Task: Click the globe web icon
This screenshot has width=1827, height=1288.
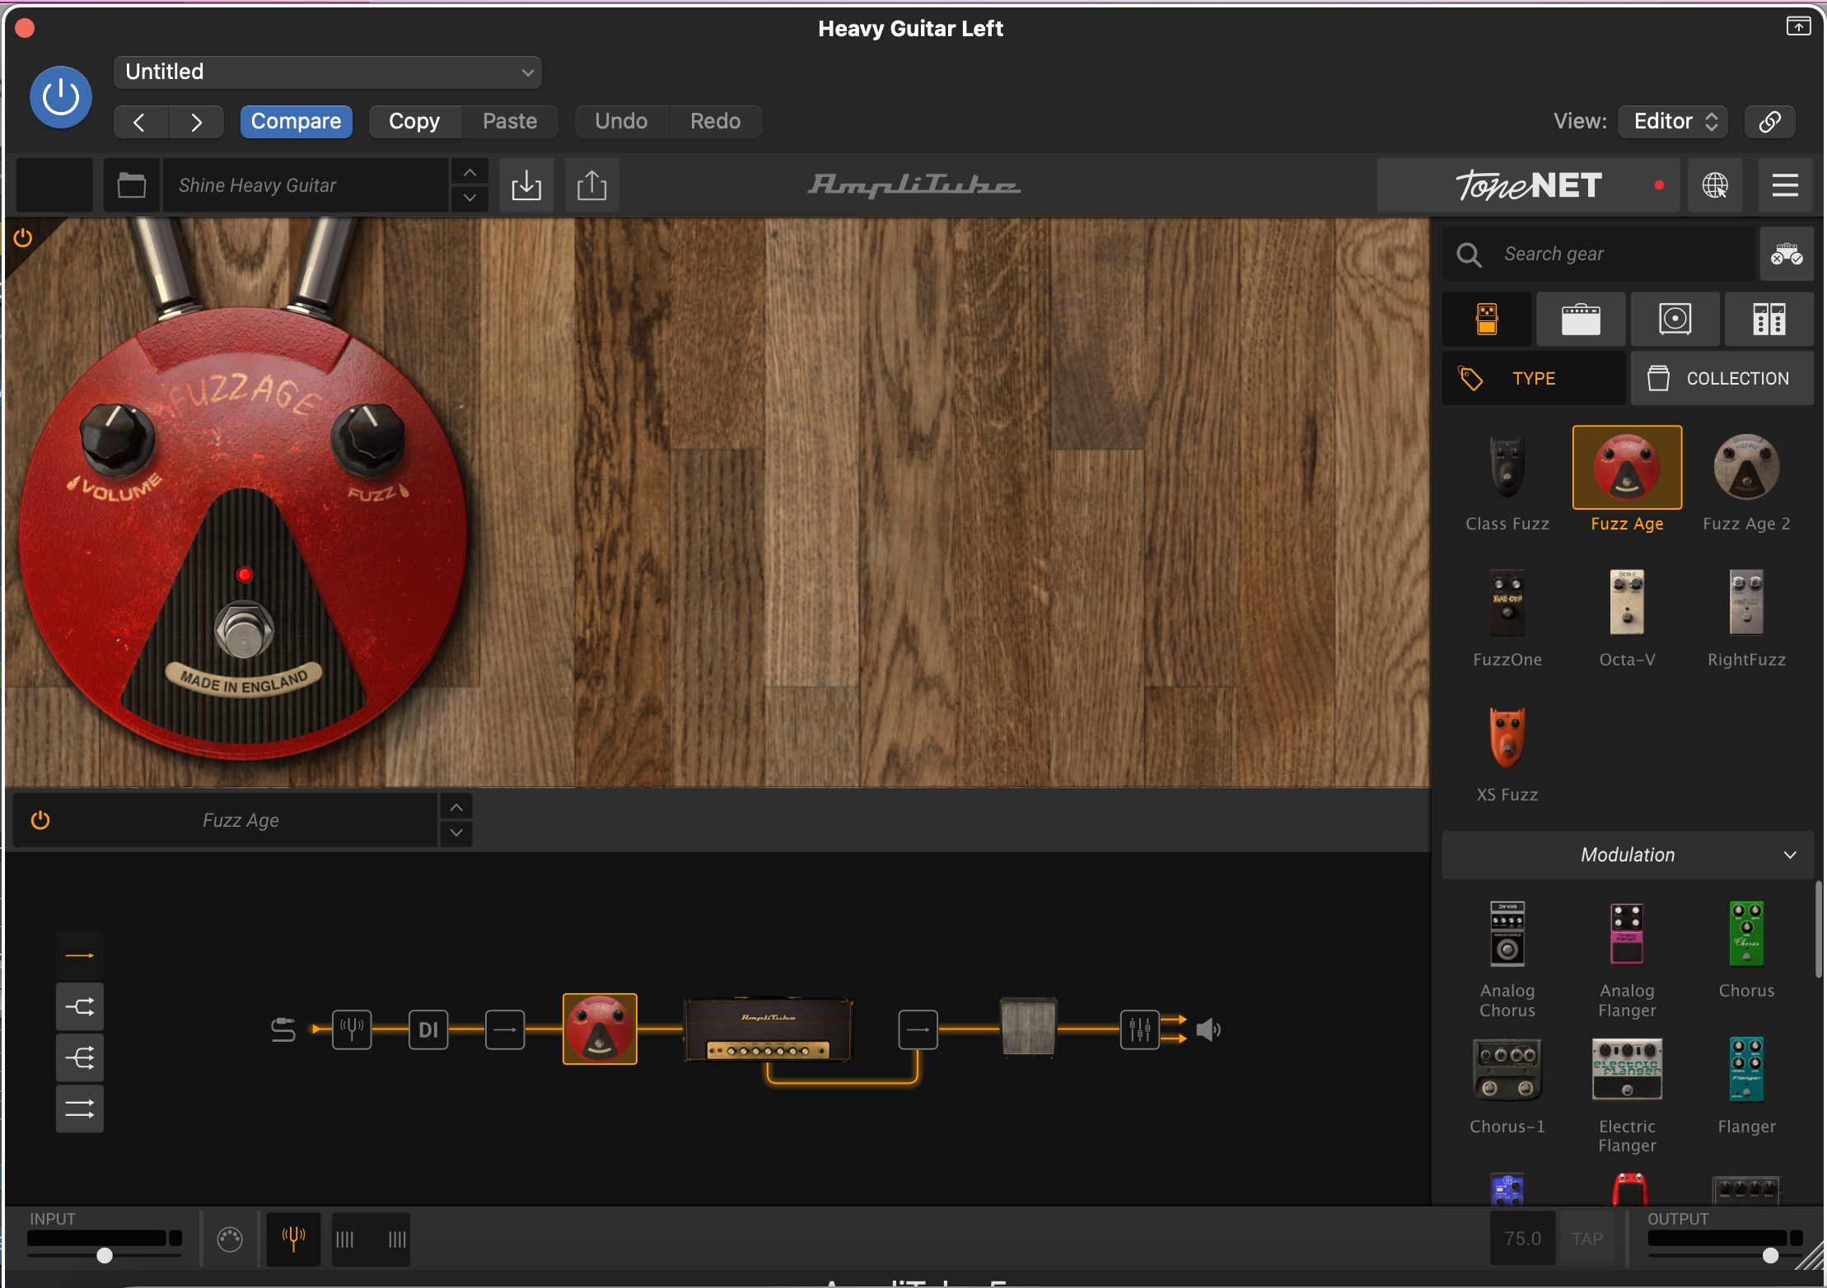Action: click(1715, 185)
